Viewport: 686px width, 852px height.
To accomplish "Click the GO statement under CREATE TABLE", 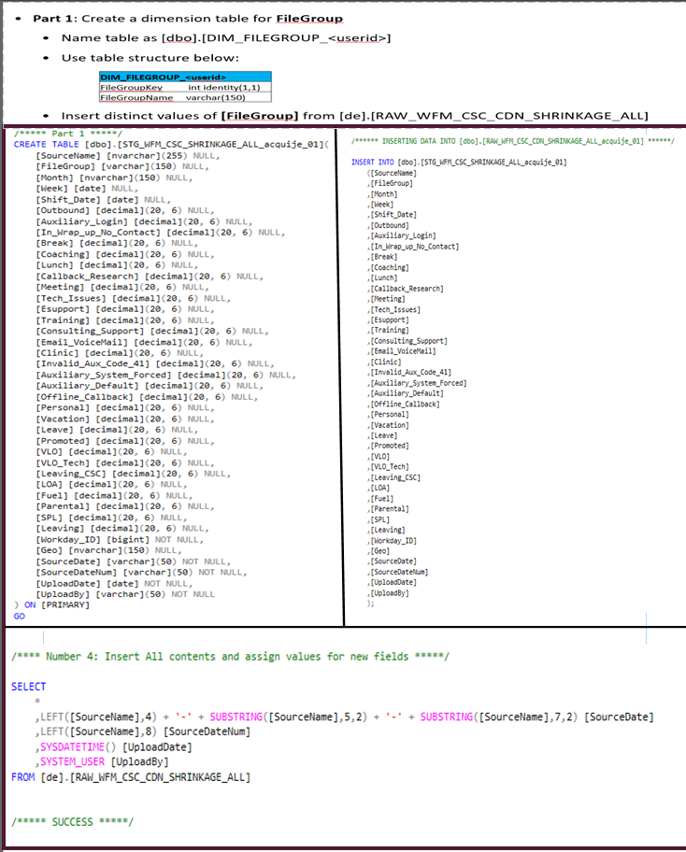I will click(19, 616).
